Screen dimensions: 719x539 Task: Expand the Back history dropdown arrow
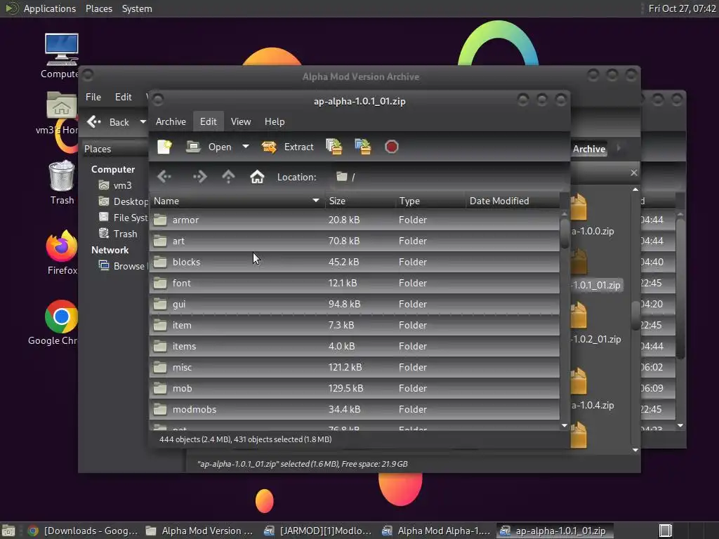143,122
